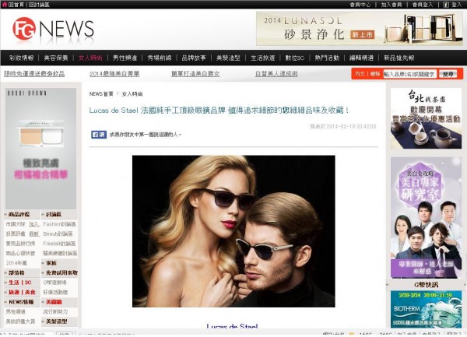Open the Bobbi Brown sidebar advertisement
The image size is (467, 337).
40,148
